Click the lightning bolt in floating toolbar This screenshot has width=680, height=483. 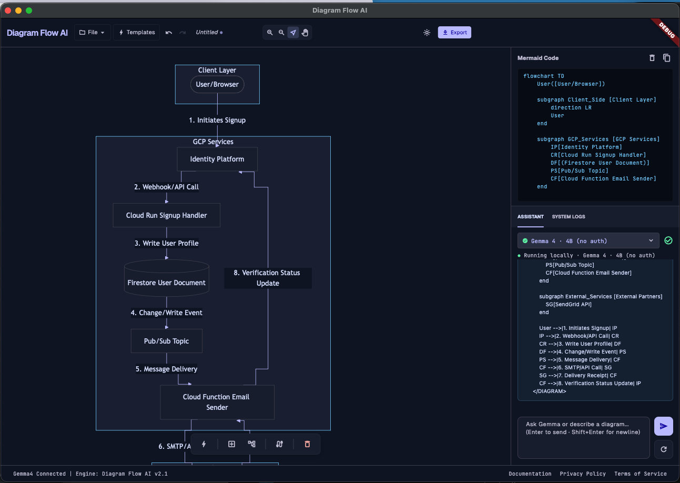pos(204,444)
